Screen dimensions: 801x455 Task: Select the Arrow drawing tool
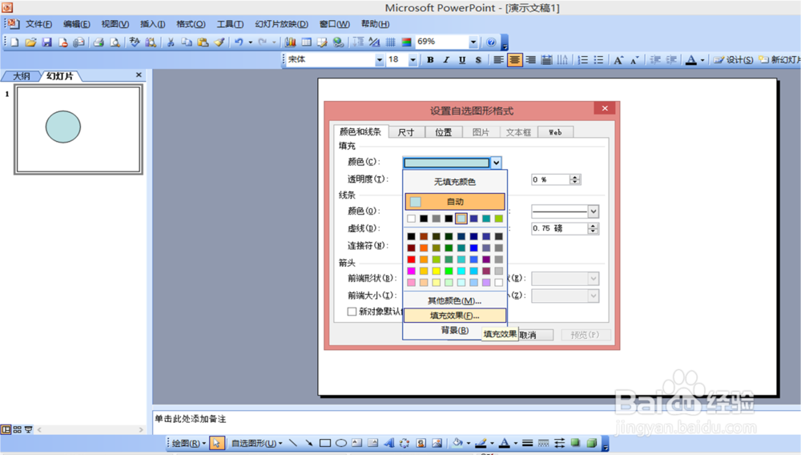[x=308, y=443]
